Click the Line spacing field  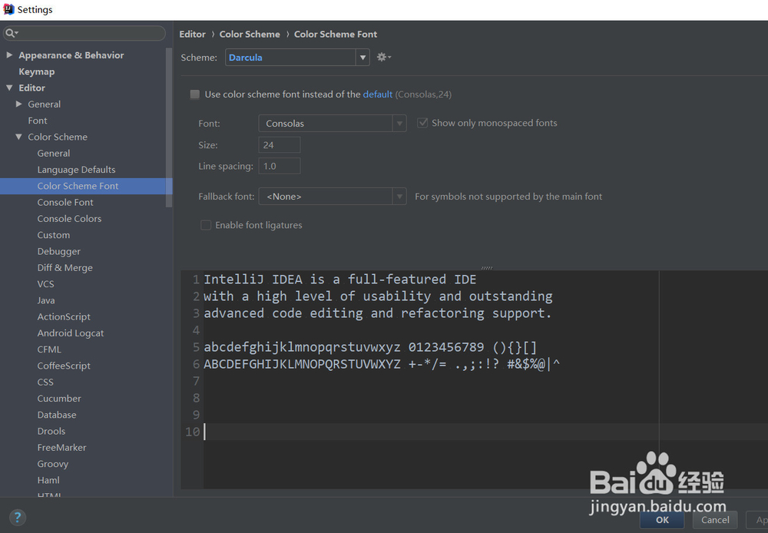point(280,166)
